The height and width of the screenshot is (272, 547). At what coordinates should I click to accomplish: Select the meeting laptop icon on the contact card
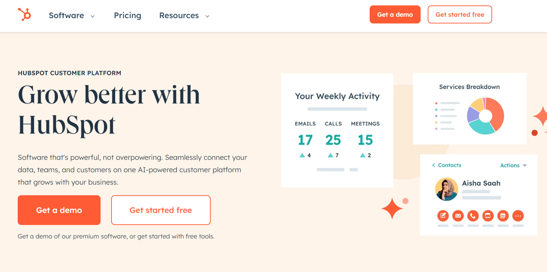coord(488,216)
